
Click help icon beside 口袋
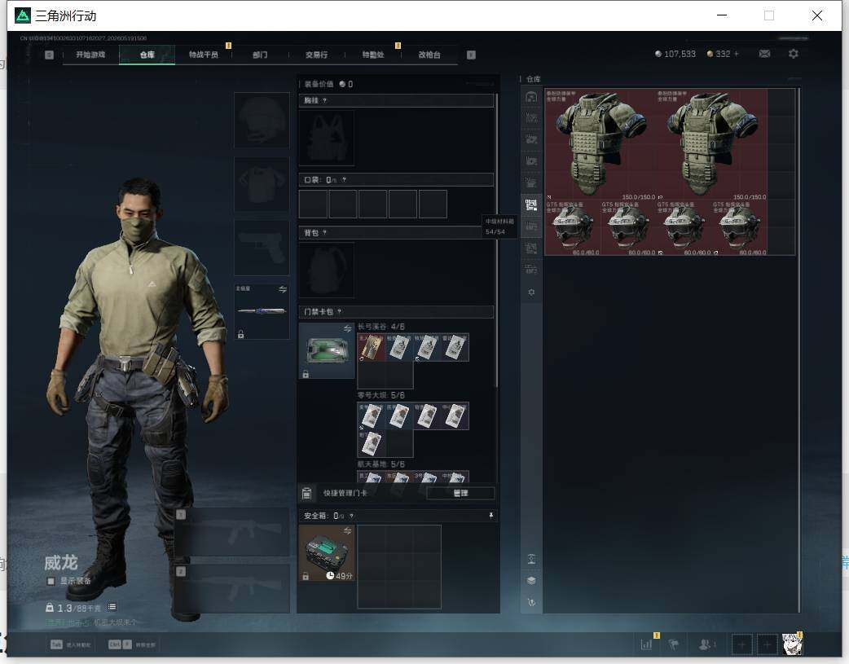pos(344,180)
